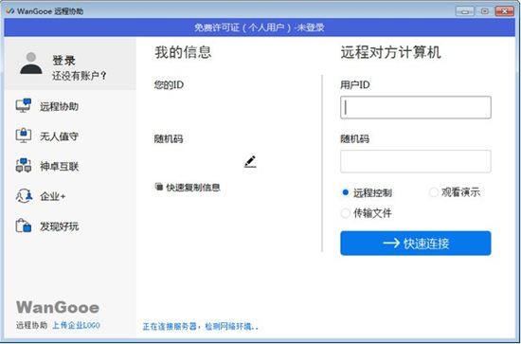Click the copy icon next to 快速复制信息

[159, 187]
